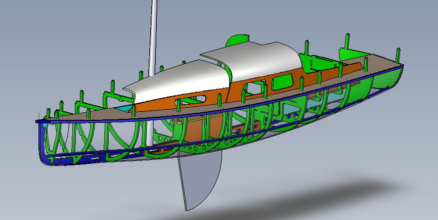Select the forward white cabin roof panel
Image resolution: width=438 pixels, height=220 pixels.
click(179, 81)
